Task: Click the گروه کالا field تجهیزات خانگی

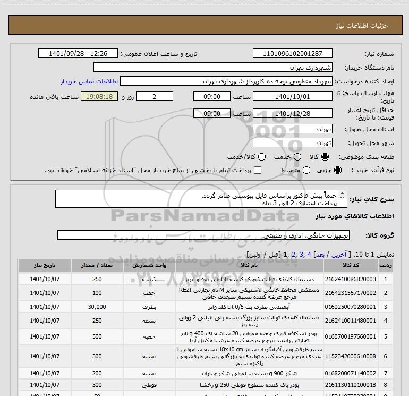Action: pyautogui.click(x=203, y=235)
